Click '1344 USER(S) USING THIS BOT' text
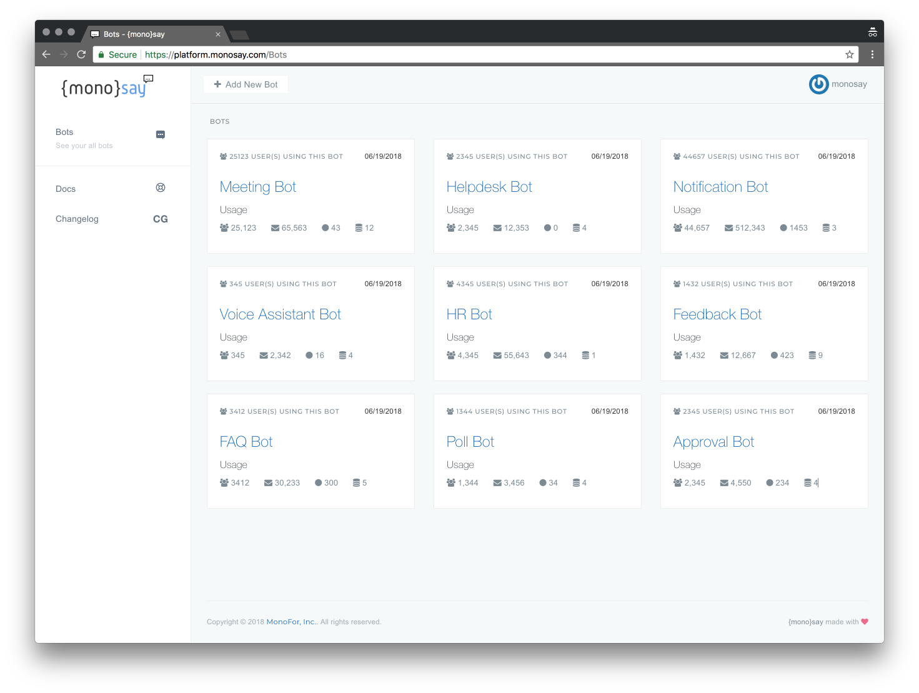Image resolution: width=919 pixels, height=693 pixels. pyautogui.click(x=511, y=411)
